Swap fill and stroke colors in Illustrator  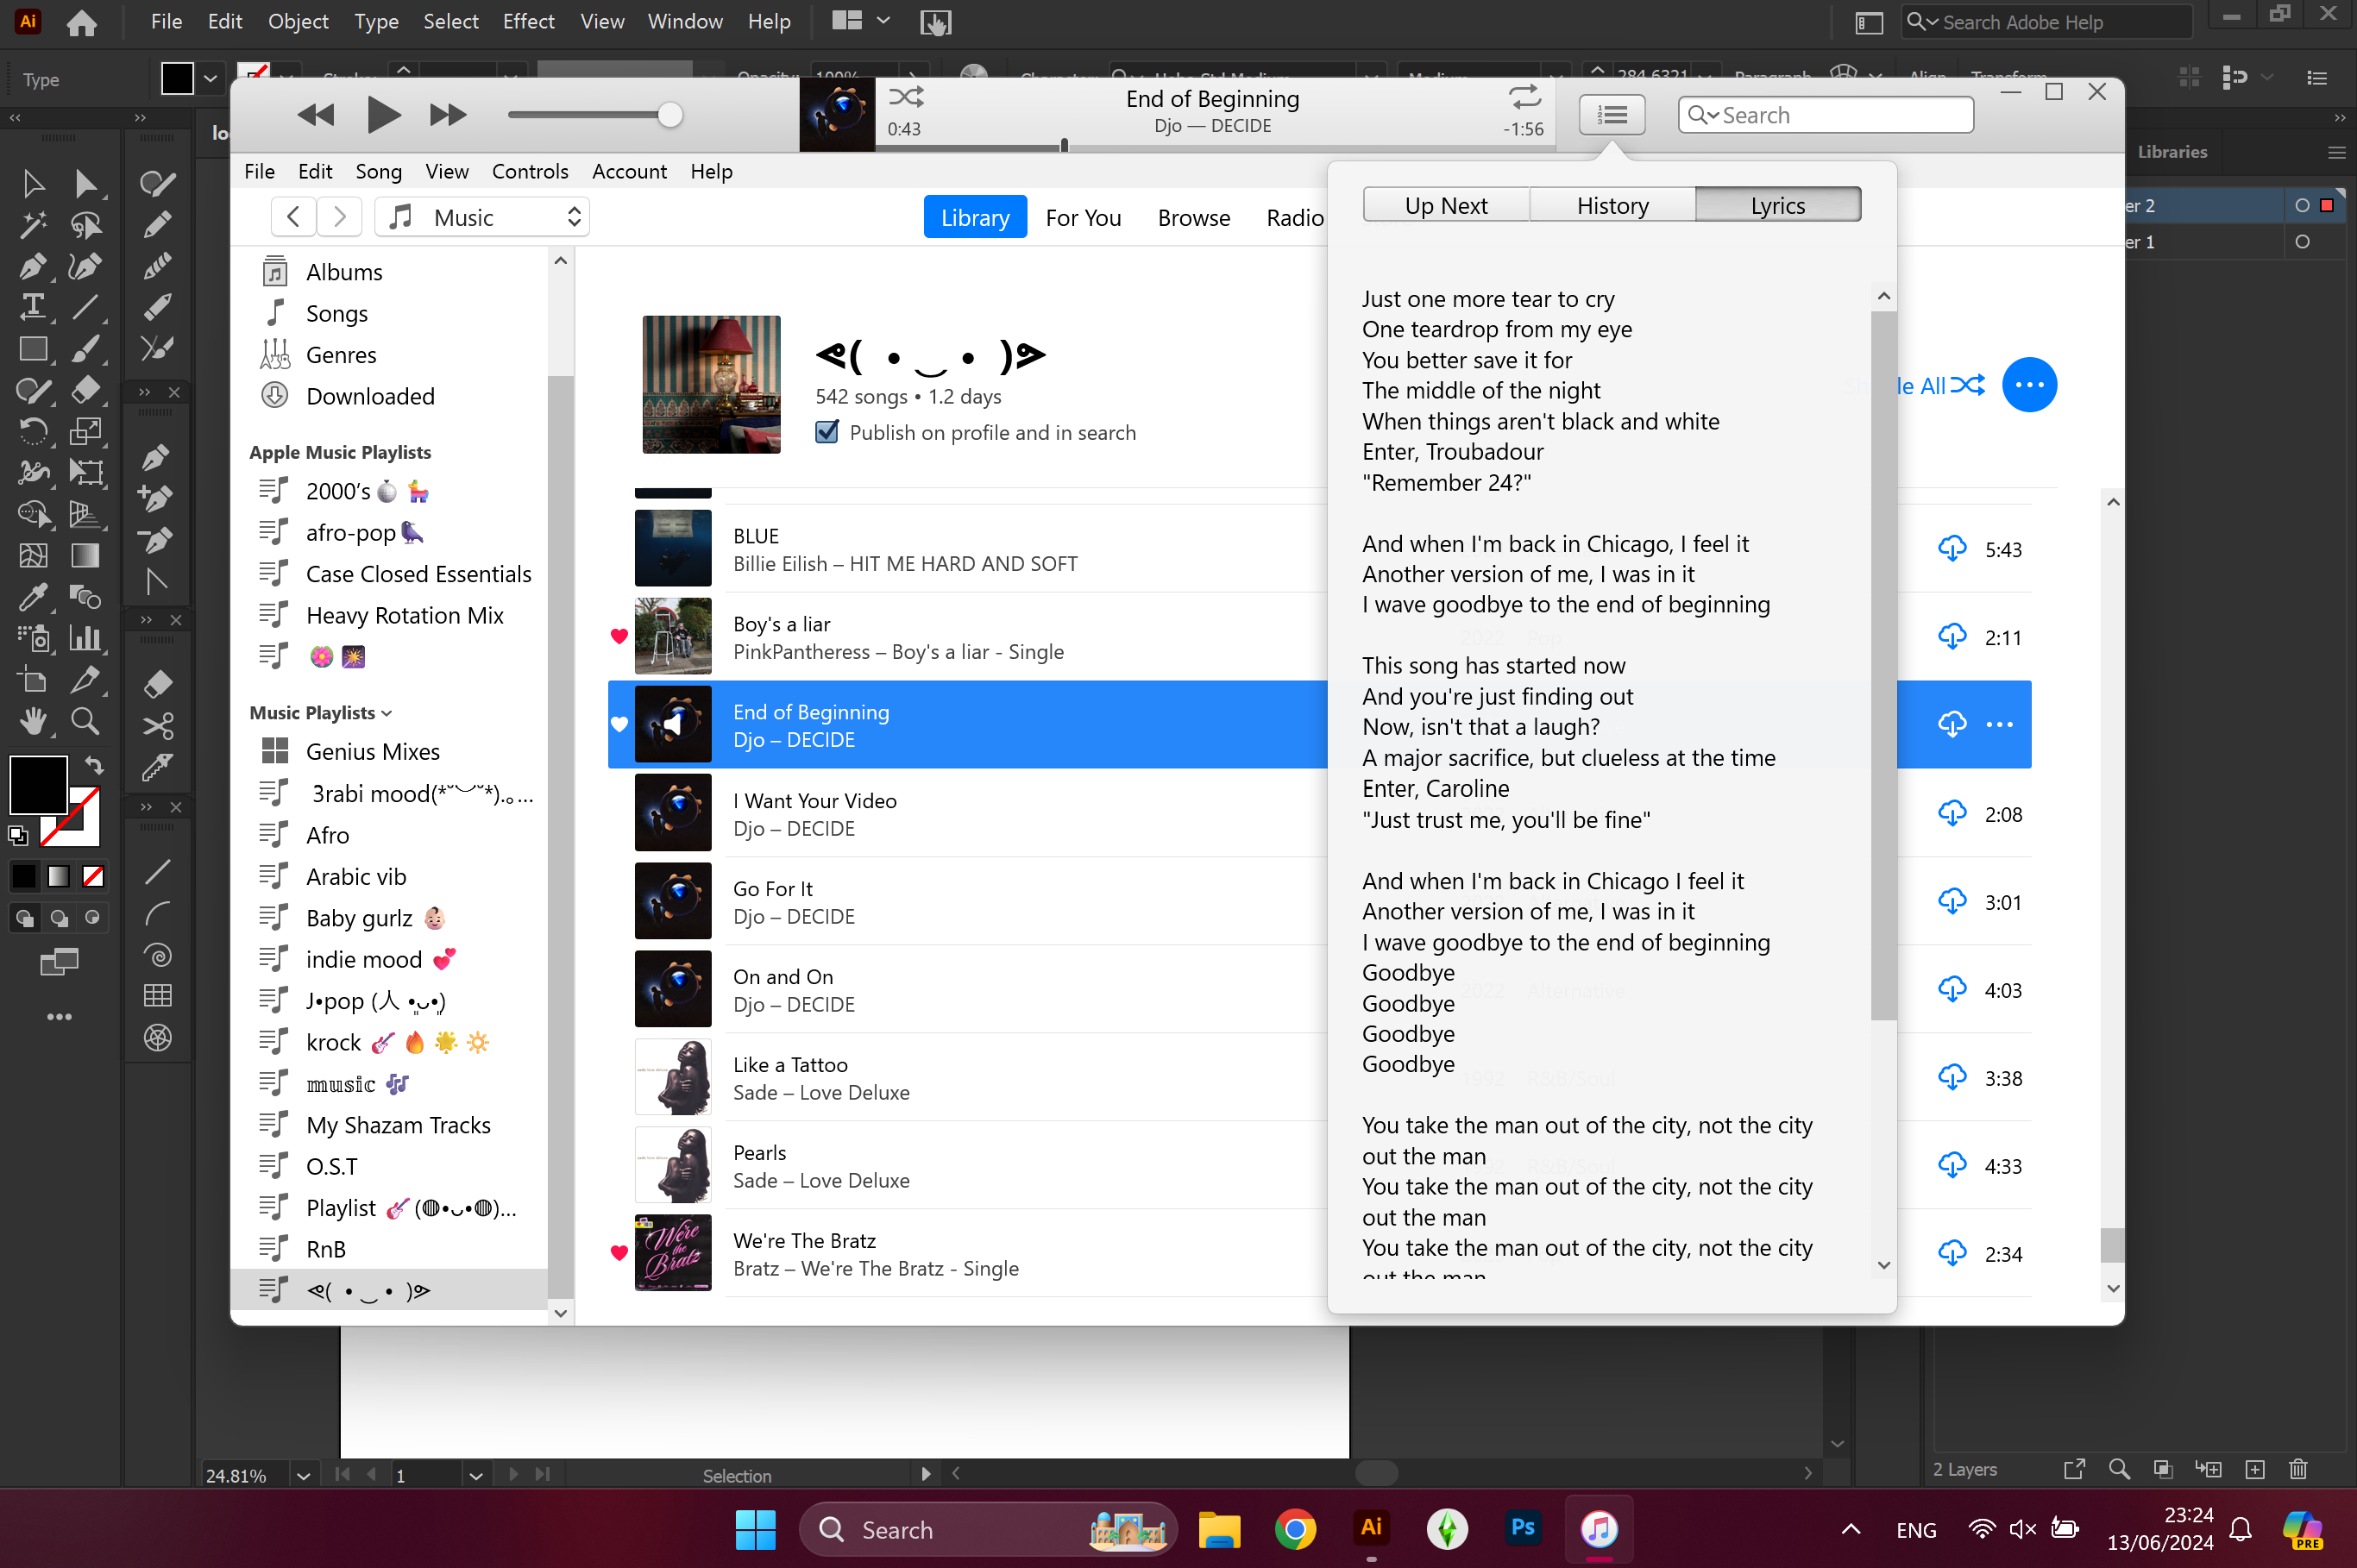pos(94,765)
